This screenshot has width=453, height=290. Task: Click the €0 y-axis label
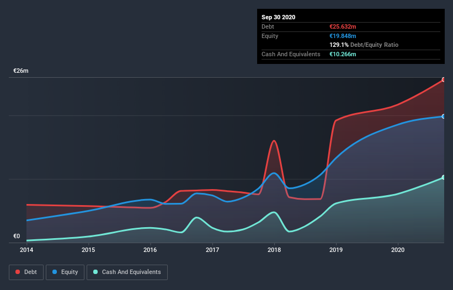(x=17, y=236)
